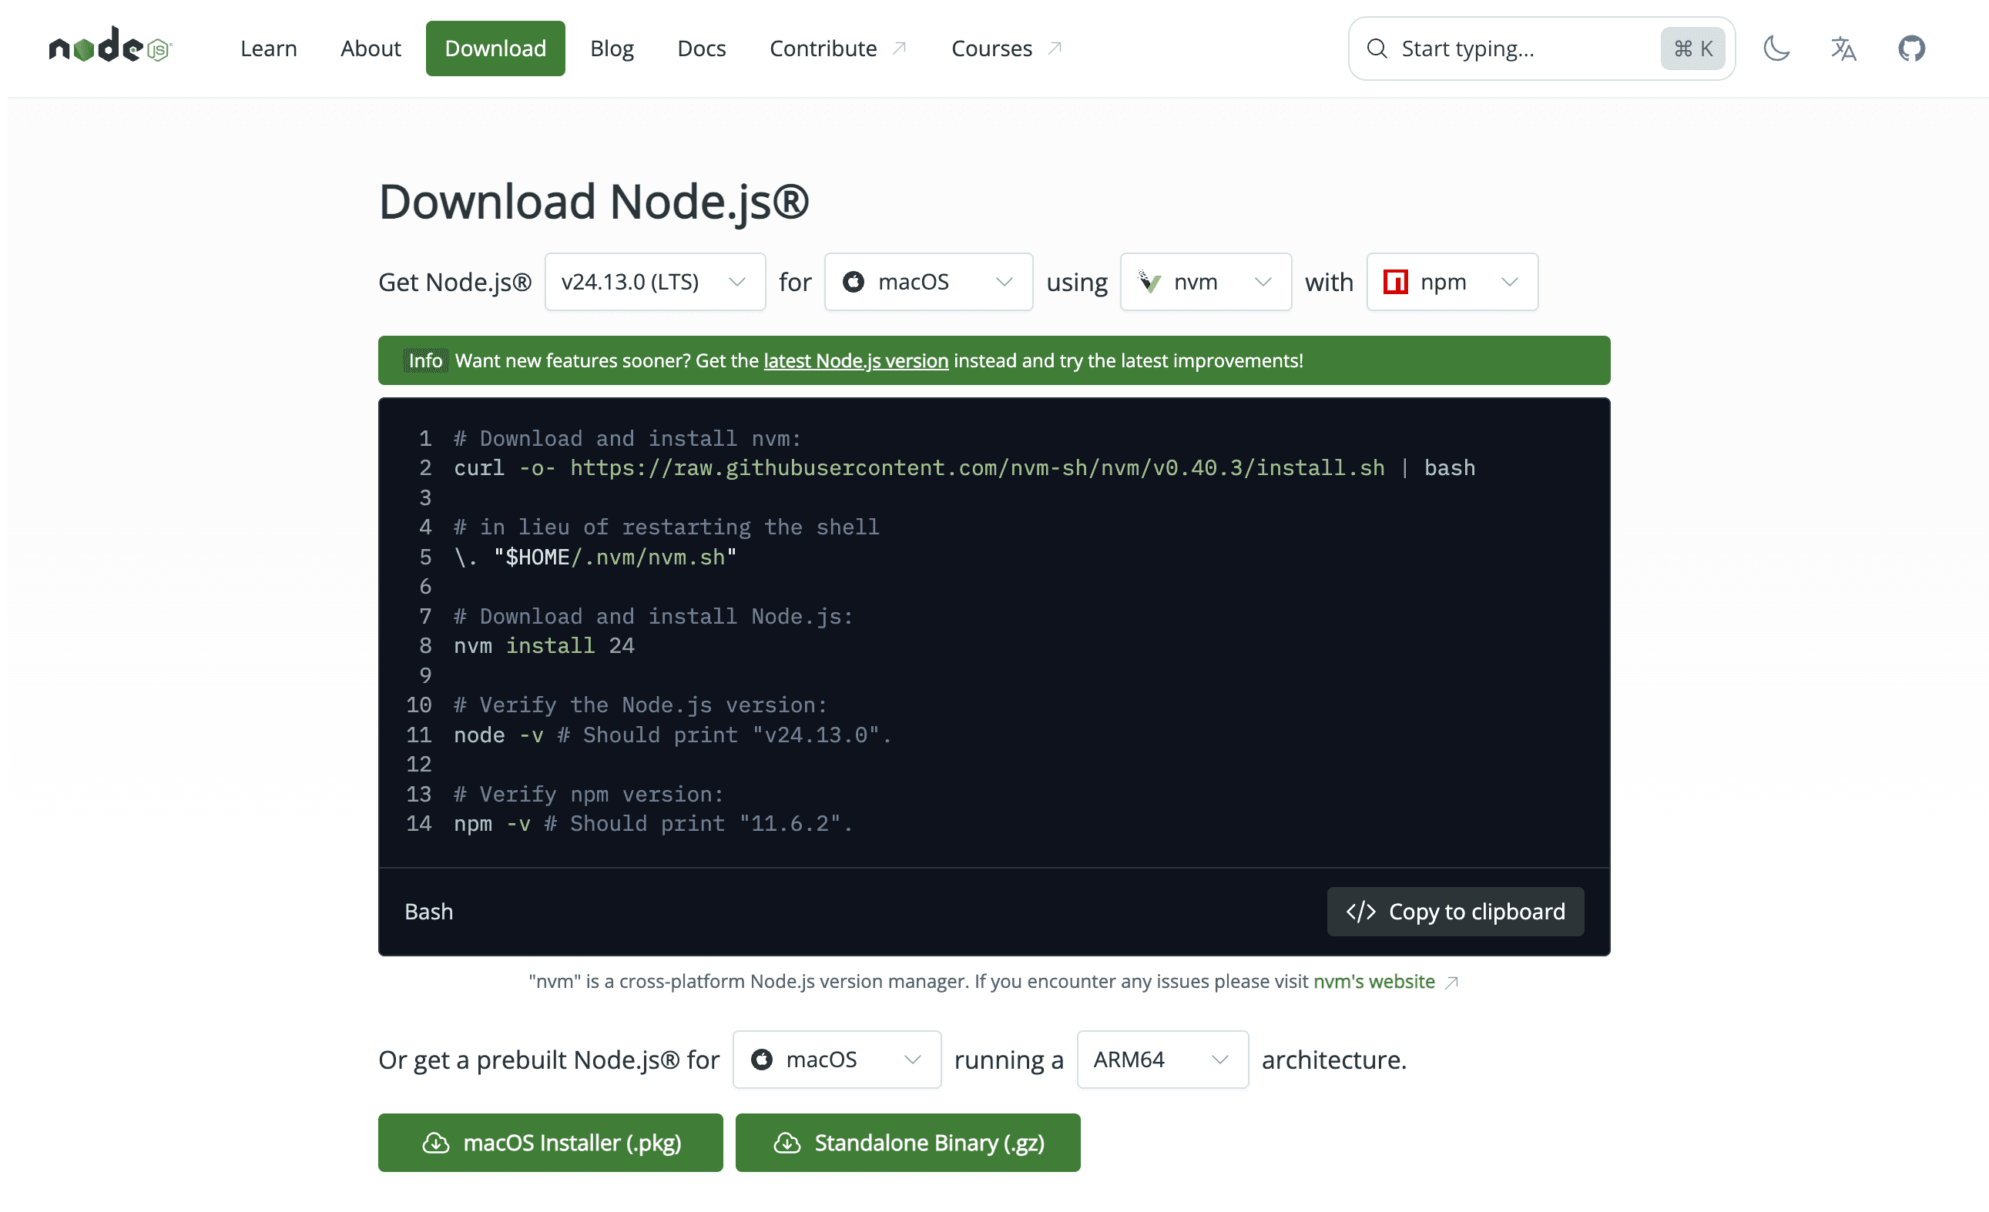Click the Node.js logo to go home
This screenshot has height=1212, width=1989.
coord(110,47)
